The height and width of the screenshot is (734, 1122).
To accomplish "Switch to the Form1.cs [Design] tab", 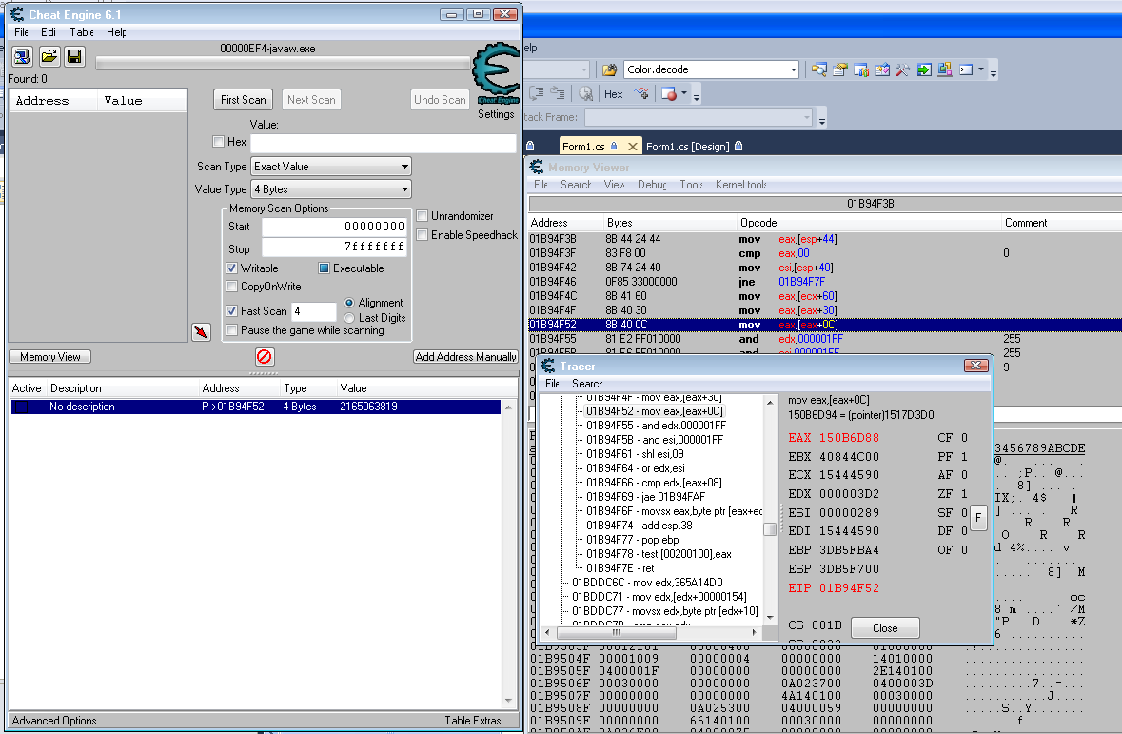I will coord(687,147).
